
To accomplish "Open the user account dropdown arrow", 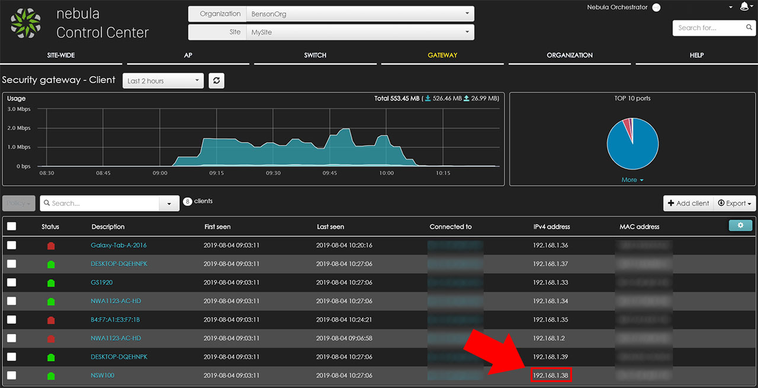I will 731,7.
